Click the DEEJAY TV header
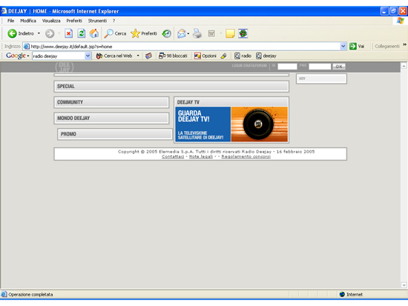408x306 pixels. click(231, 102)
